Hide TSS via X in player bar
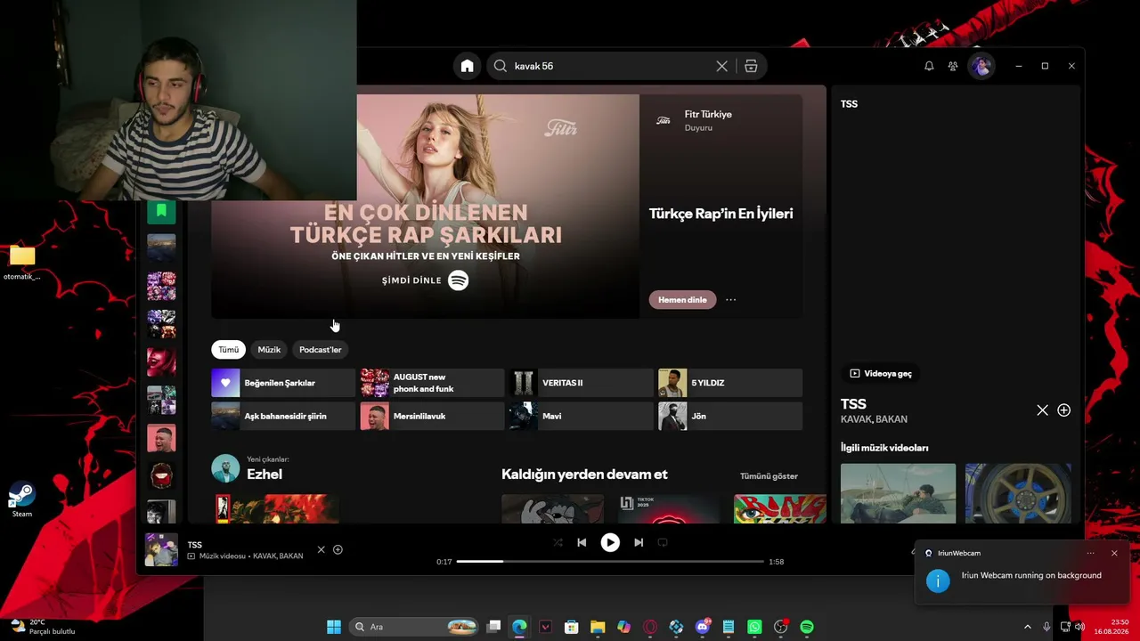This screenshot has width=1140, height=641. pyautogui.click(x=322, y=549)
